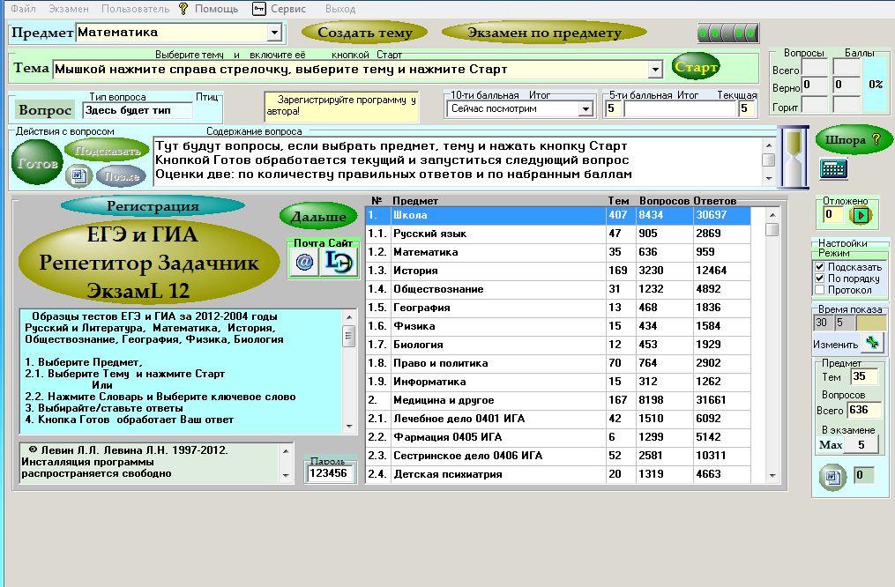This screenshot has height=587, width=895.
Task: Open the Пользователь menu
Action: pyautogui.click(x=135, y=9)
